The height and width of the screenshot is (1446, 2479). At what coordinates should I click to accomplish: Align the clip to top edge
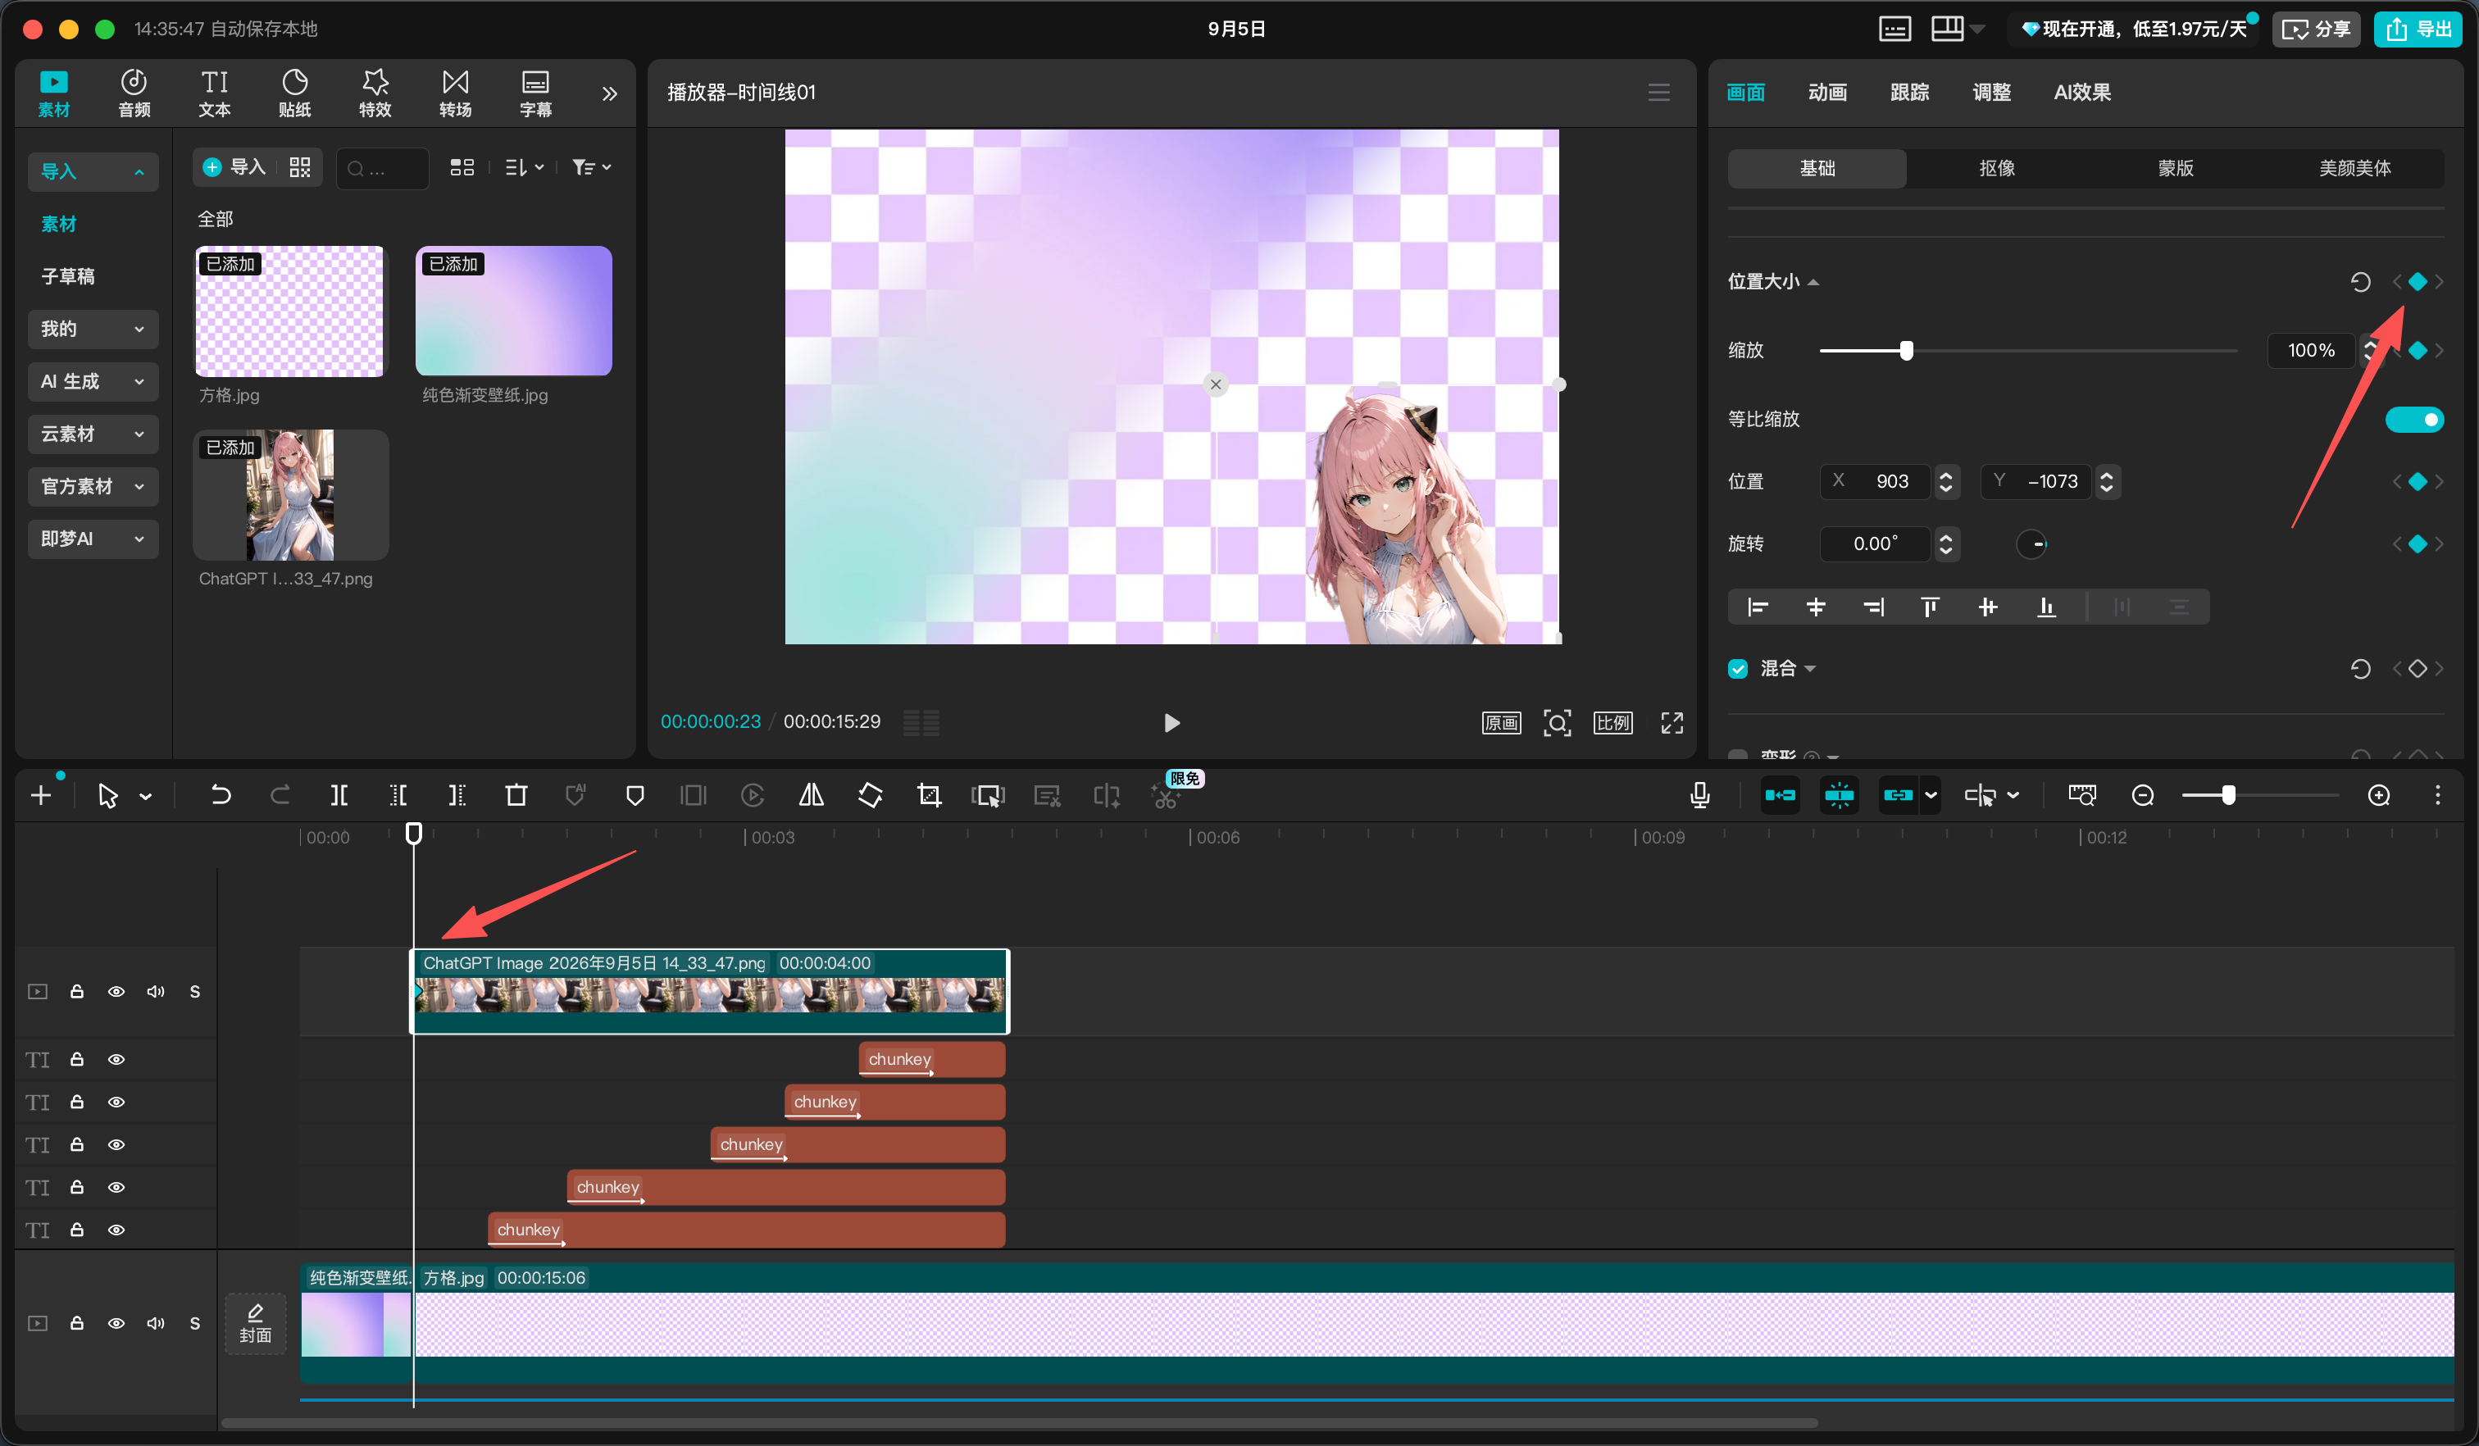click(1930, 607)
